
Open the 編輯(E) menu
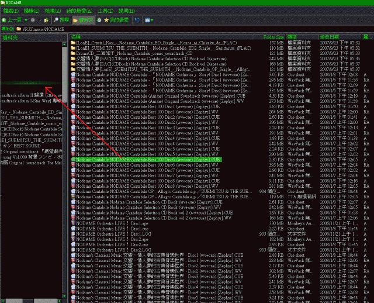(x=32, y=11)
